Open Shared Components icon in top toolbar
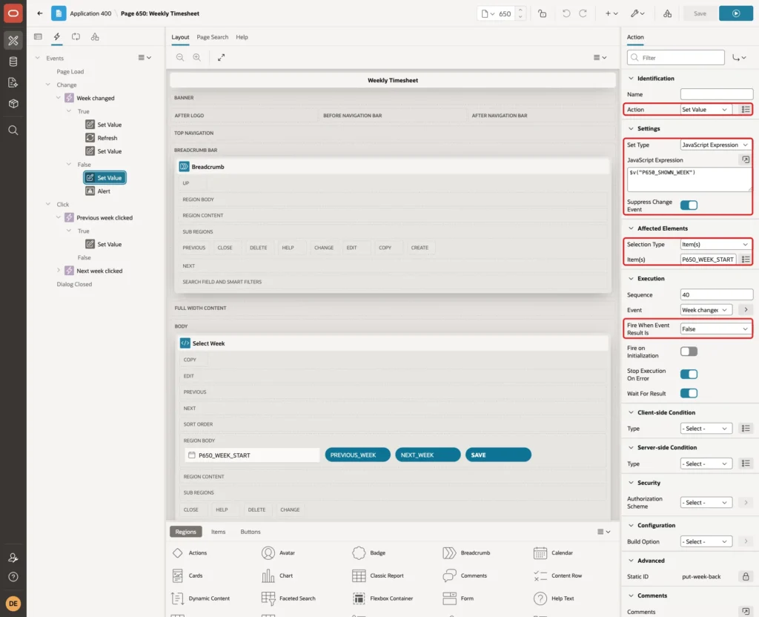This screenshot has width=759, height=617. [668, 13]
